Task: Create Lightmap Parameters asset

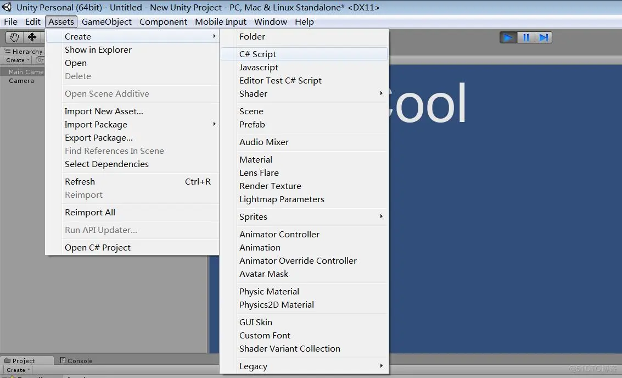Action: (304, 199)
